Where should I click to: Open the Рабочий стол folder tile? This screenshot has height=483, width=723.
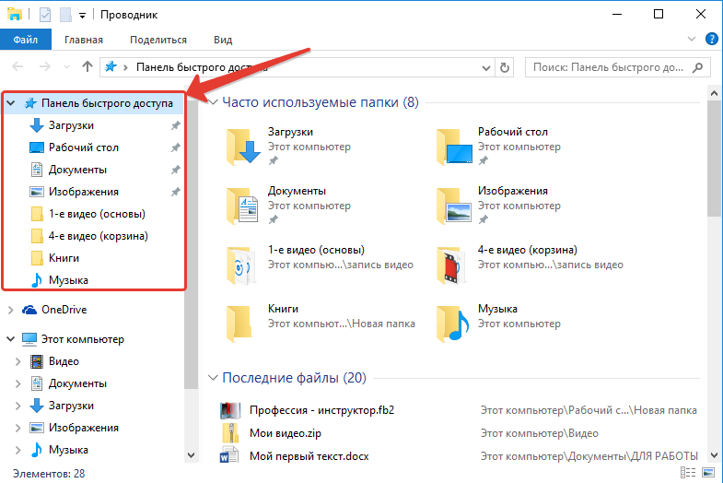point(500,146)
